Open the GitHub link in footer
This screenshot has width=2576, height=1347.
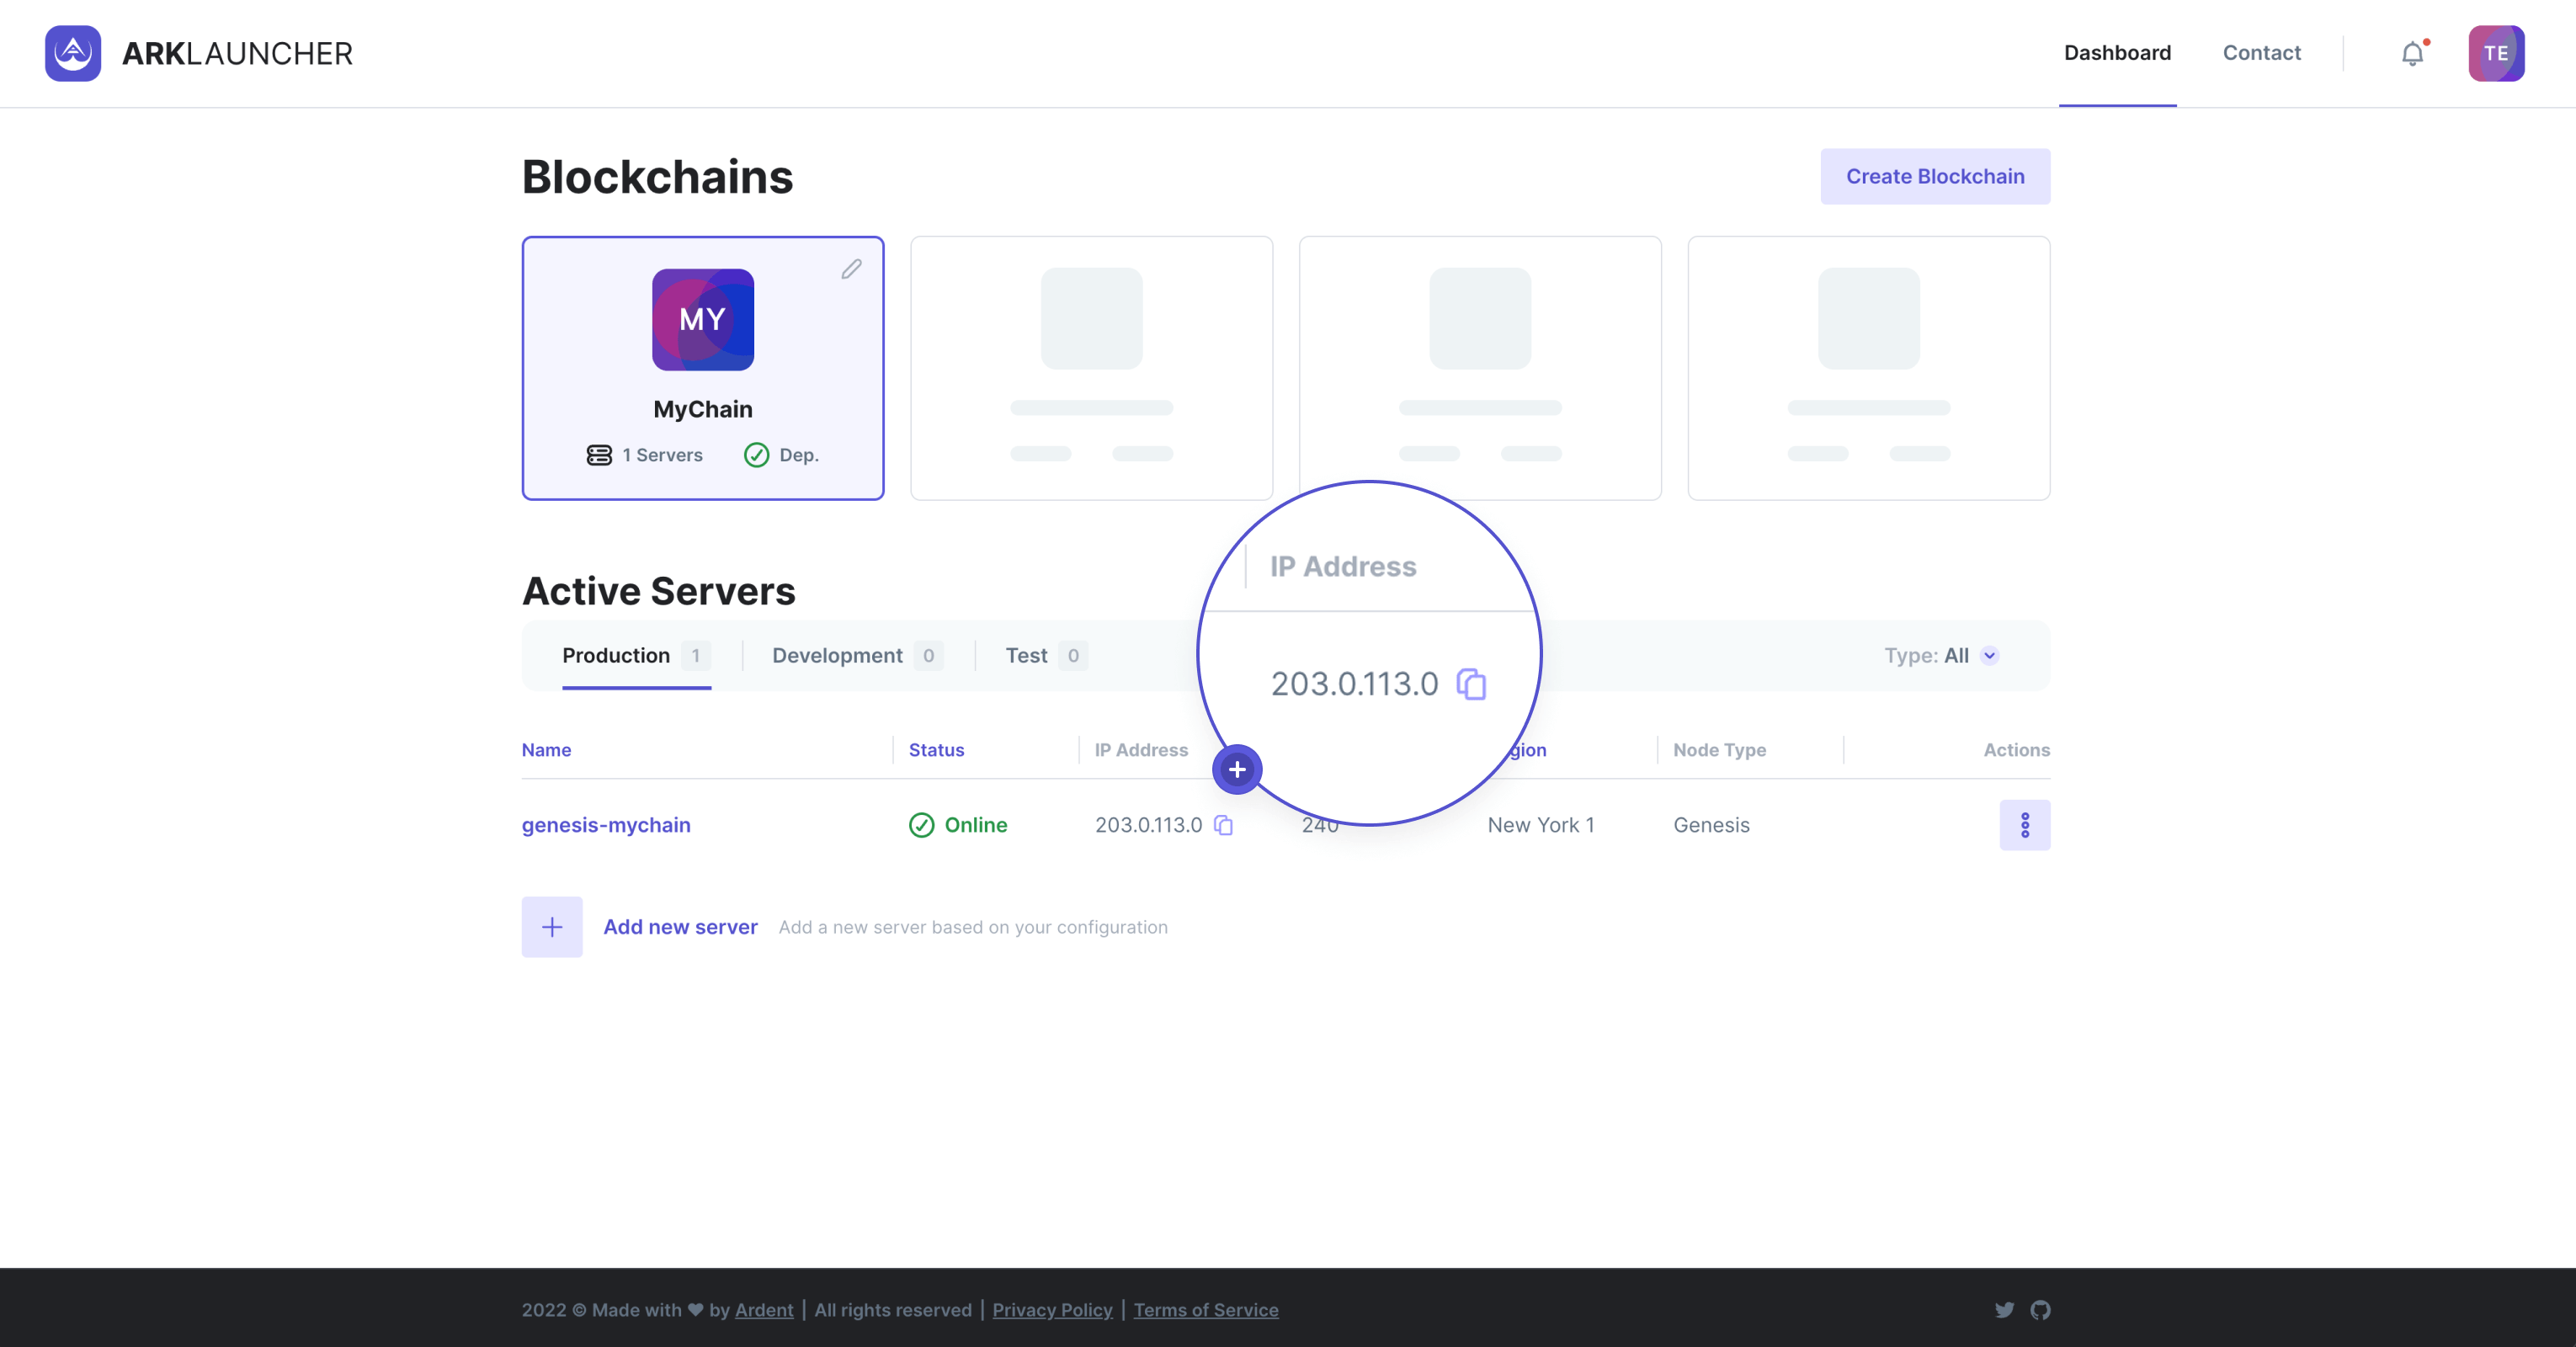pos(2040,1309)
